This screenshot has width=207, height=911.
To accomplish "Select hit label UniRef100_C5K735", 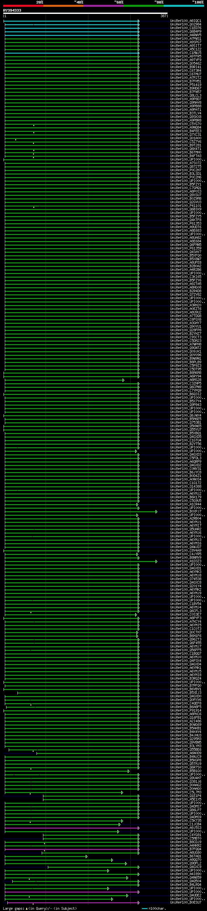I will pyautogui.click(x=186, y=821).
